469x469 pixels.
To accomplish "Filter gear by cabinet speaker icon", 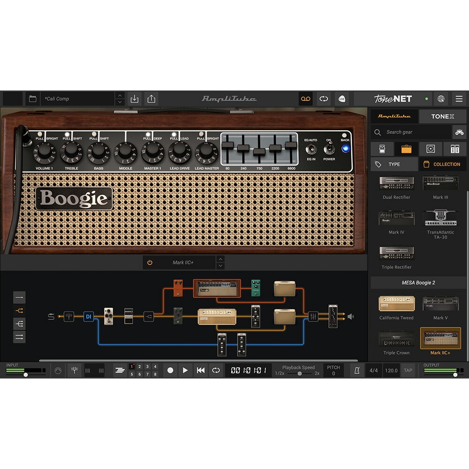I will click(x=431, y=149).
